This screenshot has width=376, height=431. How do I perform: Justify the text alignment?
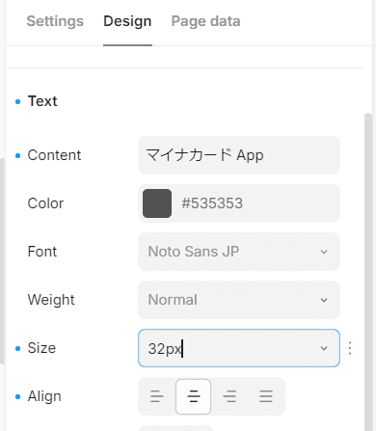(266, 396)
